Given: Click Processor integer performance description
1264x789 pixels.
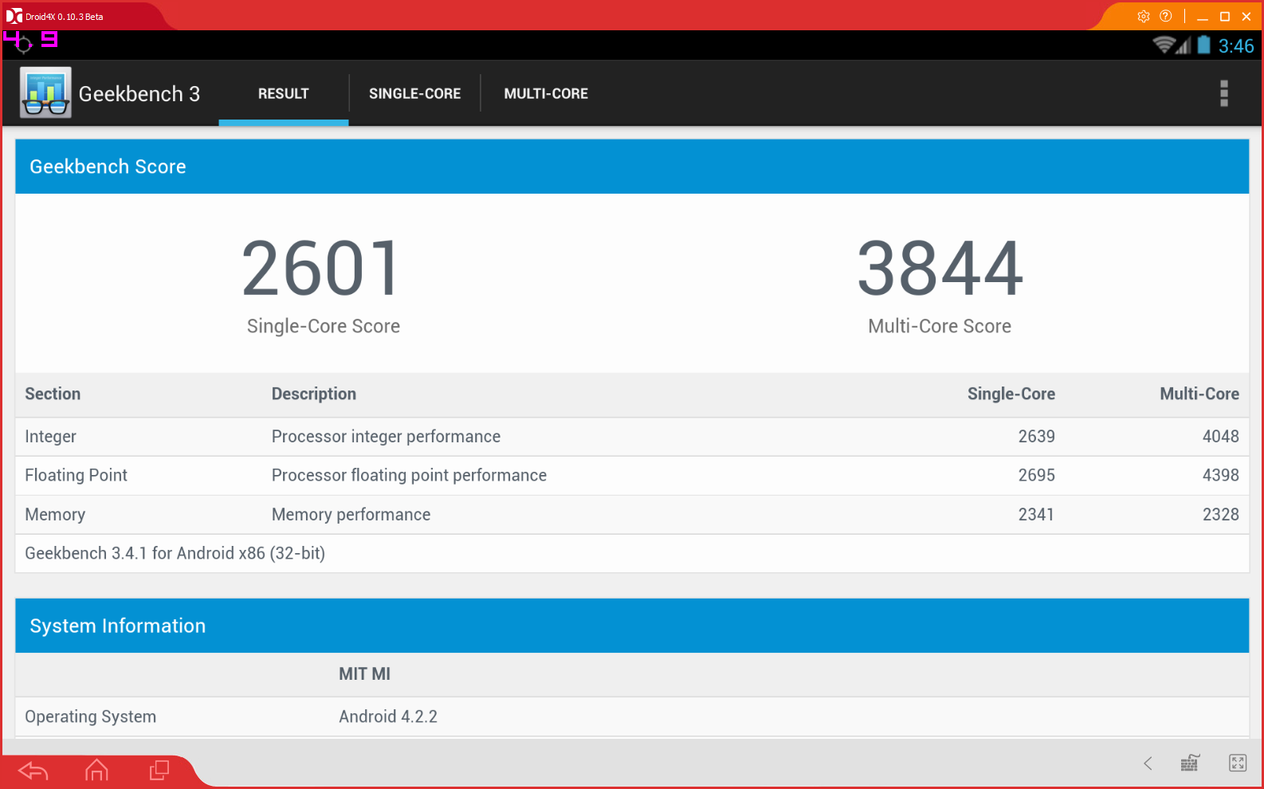Looking at the screenshot, I should tap(386, 437).
